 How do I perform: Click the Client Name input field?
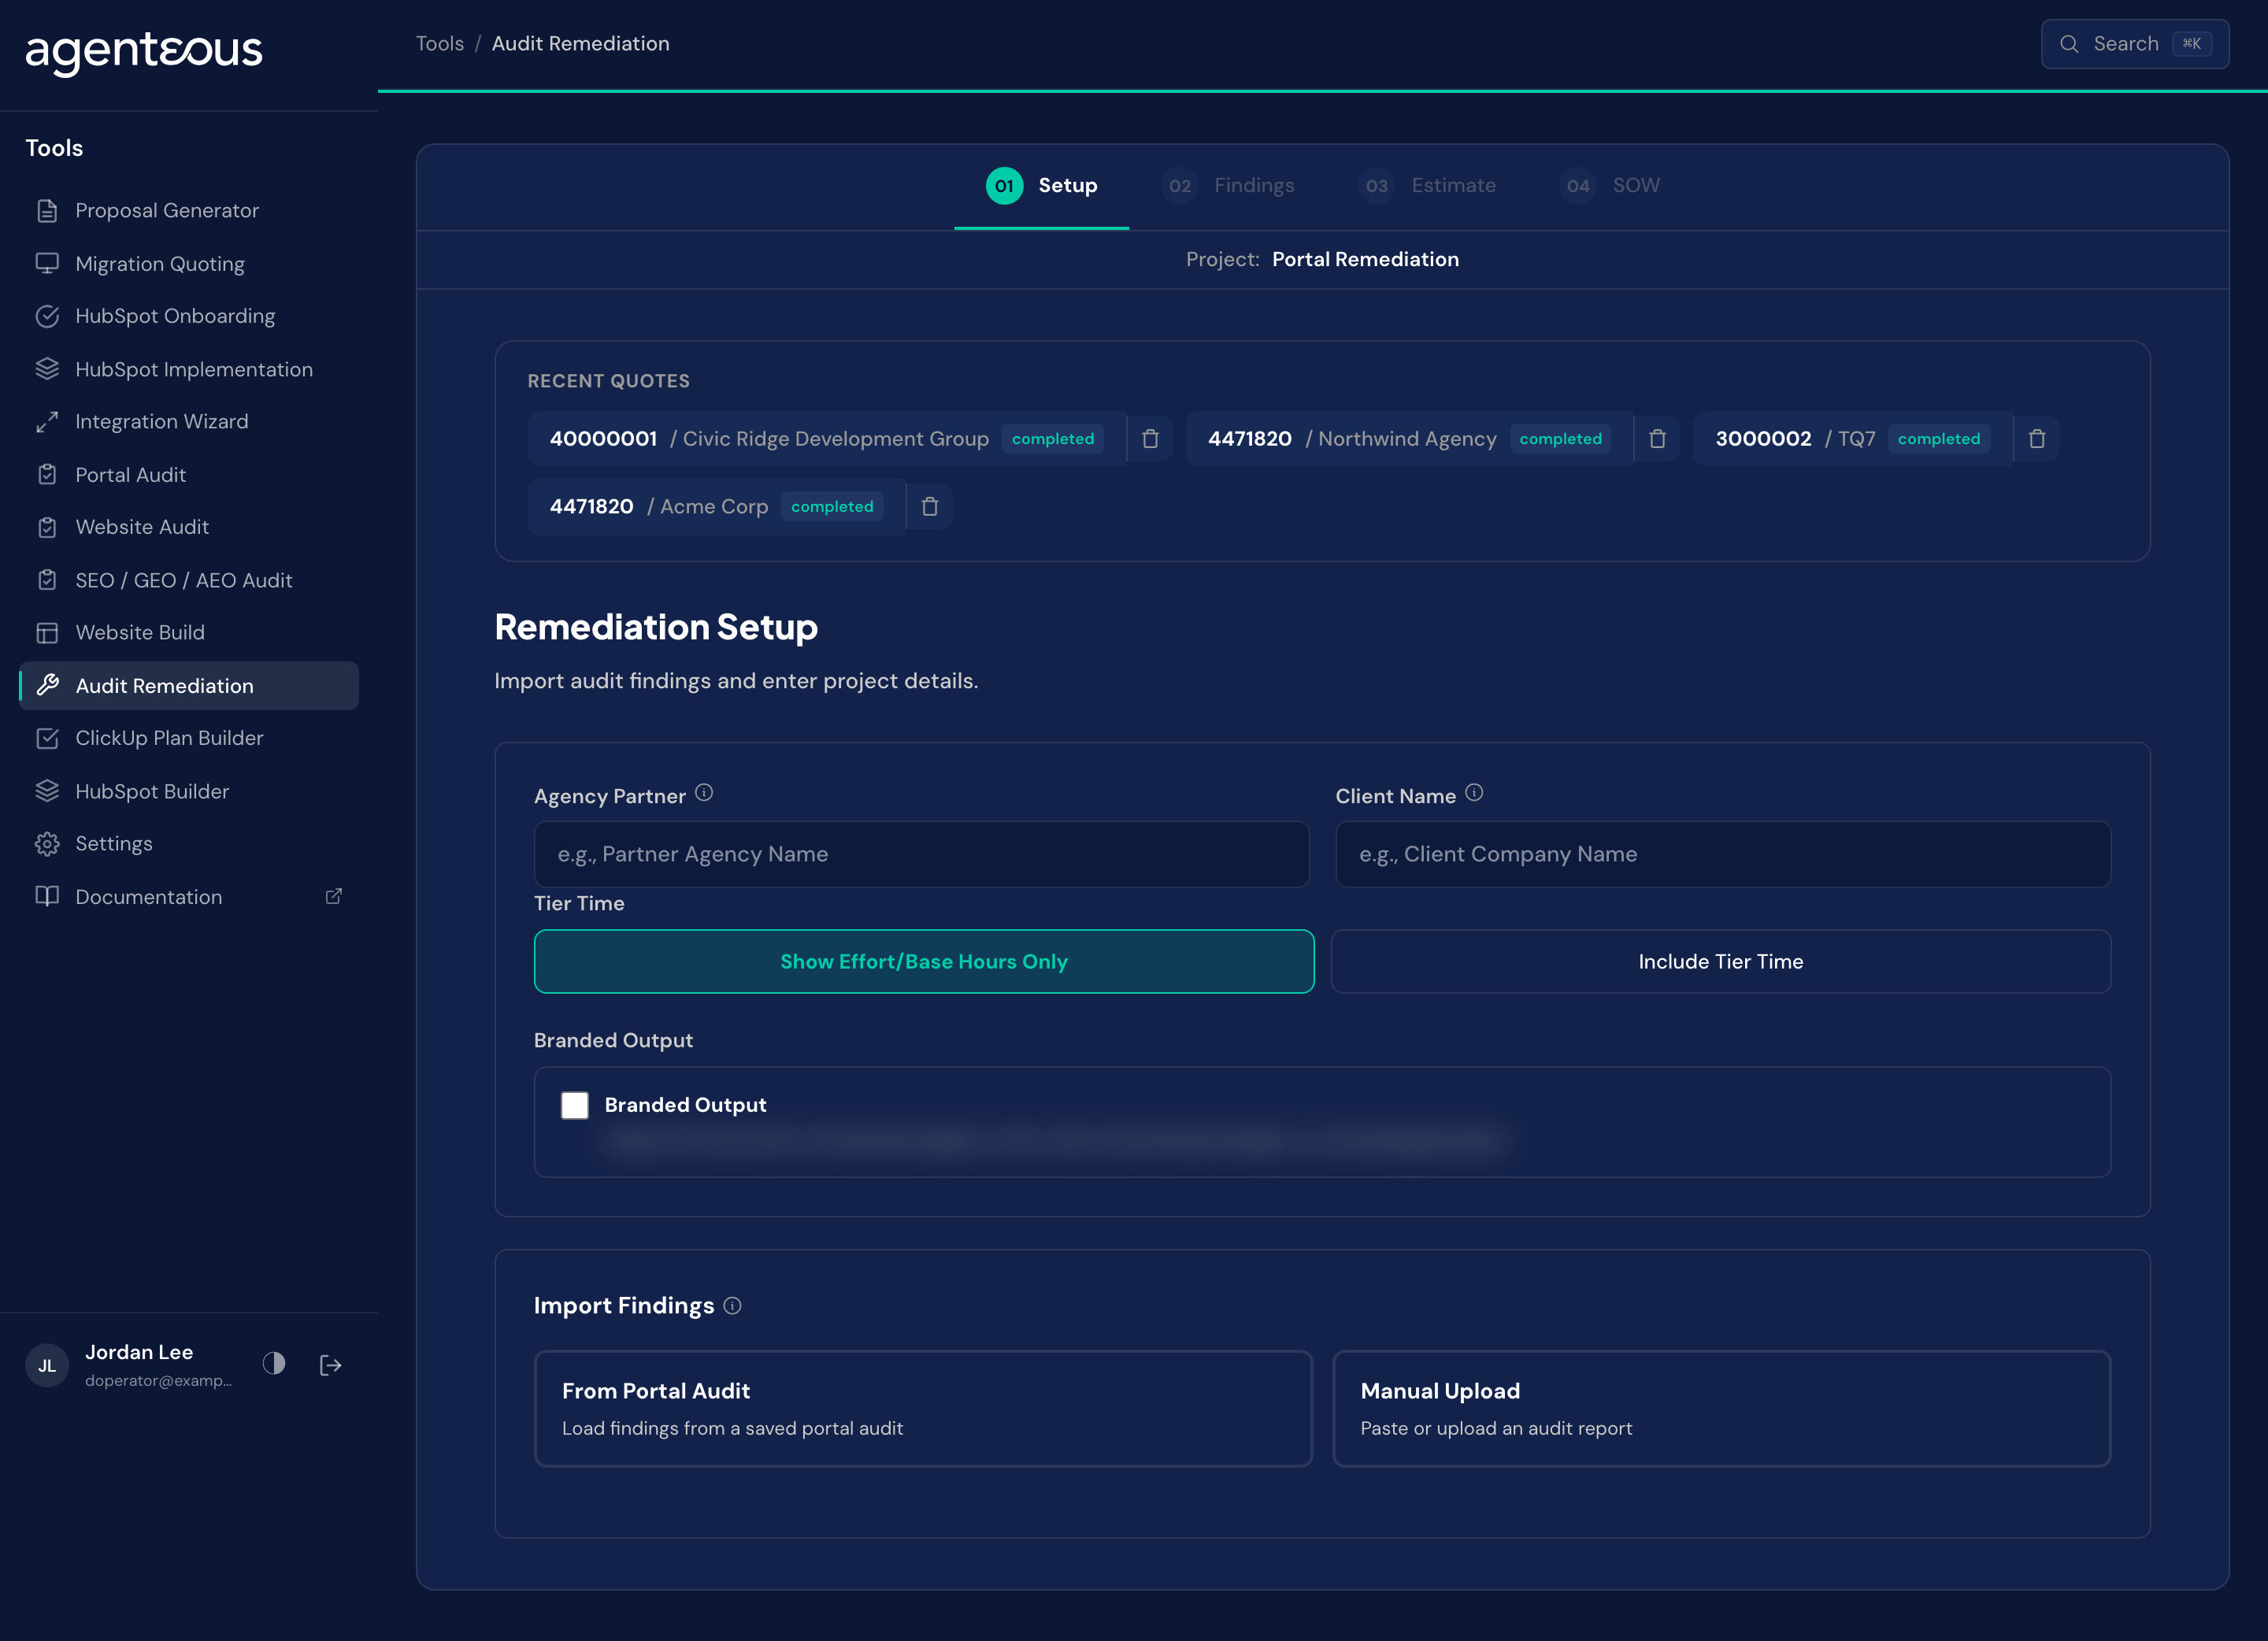(1722, 854)
